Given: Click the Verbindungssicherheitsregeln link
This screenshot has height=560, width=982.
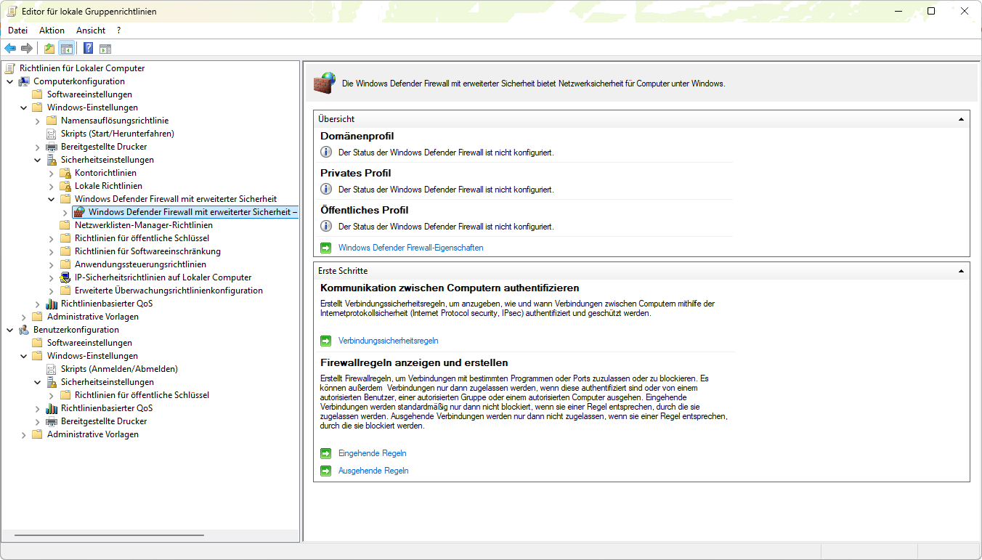Looking at the screenshot, I should (388, 341).
